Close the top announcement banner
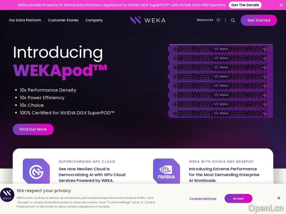 [x=281, y=5]
